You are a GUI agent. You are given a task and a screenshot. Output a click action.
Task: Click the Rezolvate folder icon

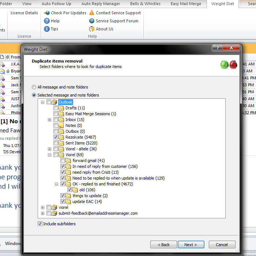(x=61, y=137)
